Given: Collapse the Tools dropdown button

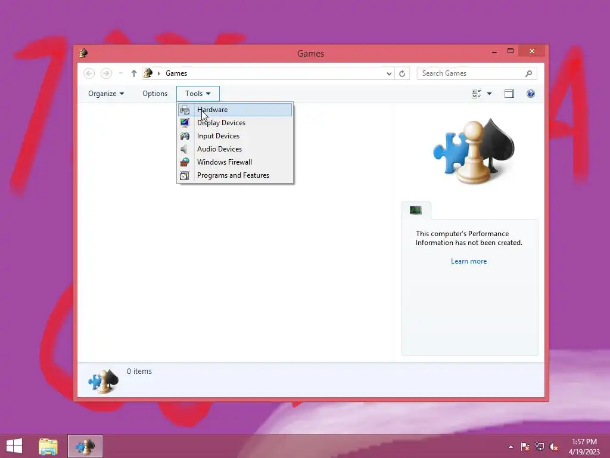Looking at the screenshot, I should [x=198, y=94].
